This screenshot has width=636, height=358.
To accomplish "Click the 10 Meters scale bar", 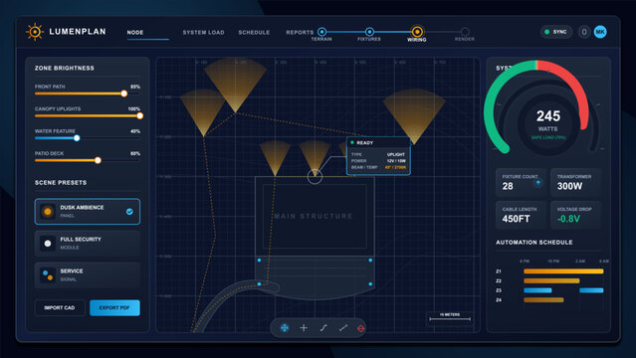I will 450,317.
